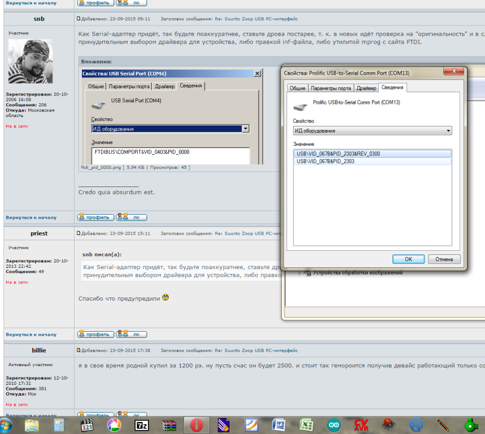485x434 pixels.
Task: Select the 'Сведения' tab in Prolific dialog
Action: coord(392,88)
